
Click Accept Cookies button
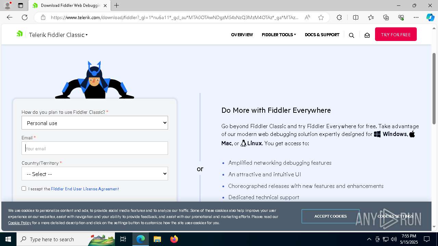pyautogui.click(x=331, y=216)
